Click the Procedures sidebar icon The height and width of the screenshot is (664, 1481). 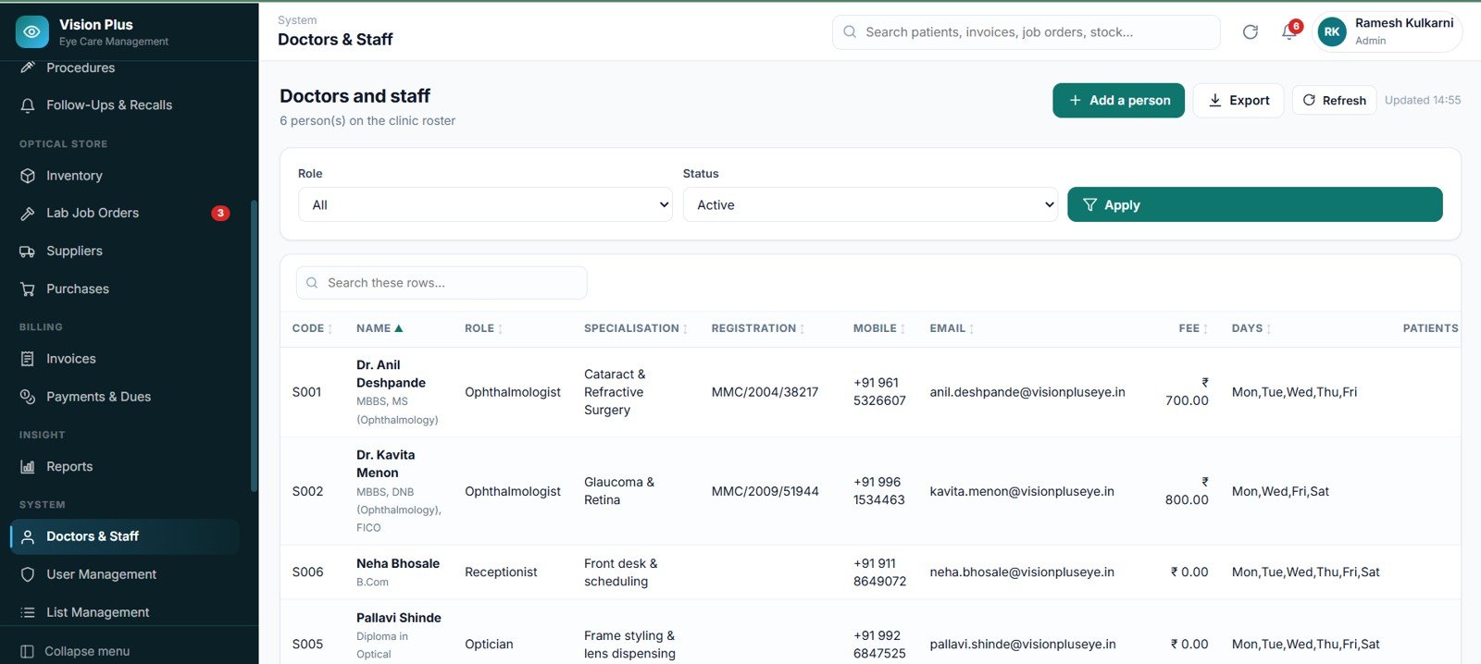pyautogui.click(x=28, y=68)
